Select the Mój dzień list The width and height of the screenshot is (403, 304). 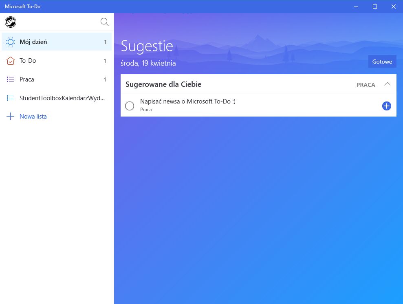57,42
